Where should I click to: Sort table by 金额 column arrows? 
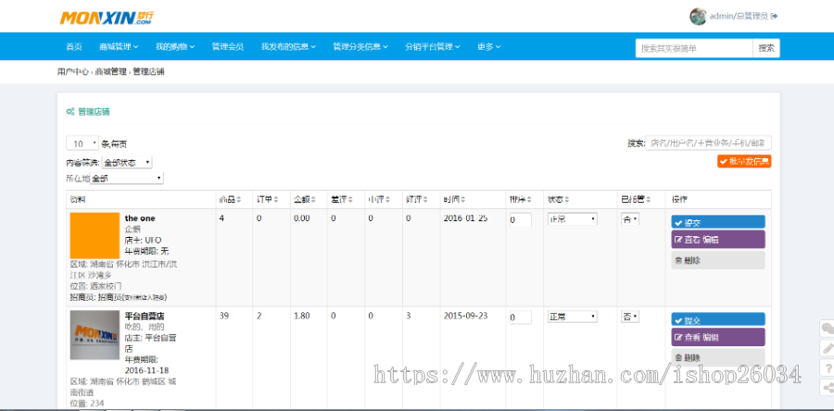(313, 200)
